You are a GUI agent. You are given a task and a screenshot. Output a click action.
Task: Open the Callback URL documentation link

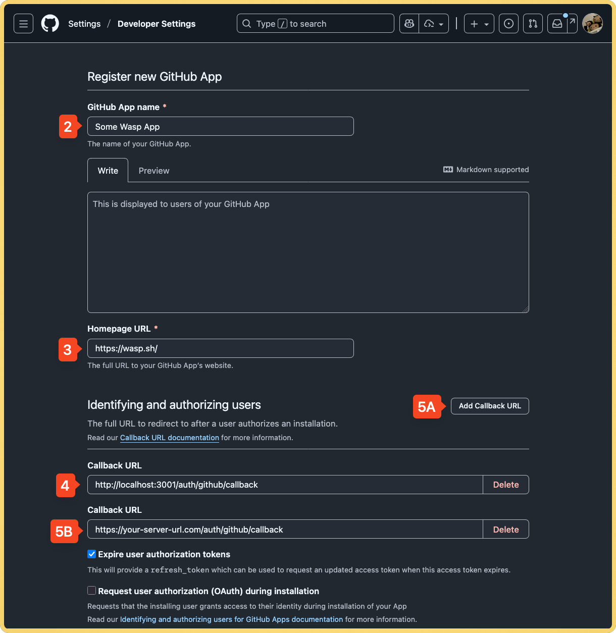click(x=169, y=438)
